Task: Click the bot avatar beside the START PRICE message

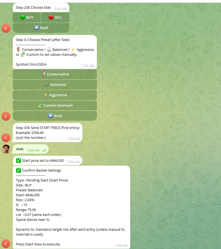Action: (6, 137)
